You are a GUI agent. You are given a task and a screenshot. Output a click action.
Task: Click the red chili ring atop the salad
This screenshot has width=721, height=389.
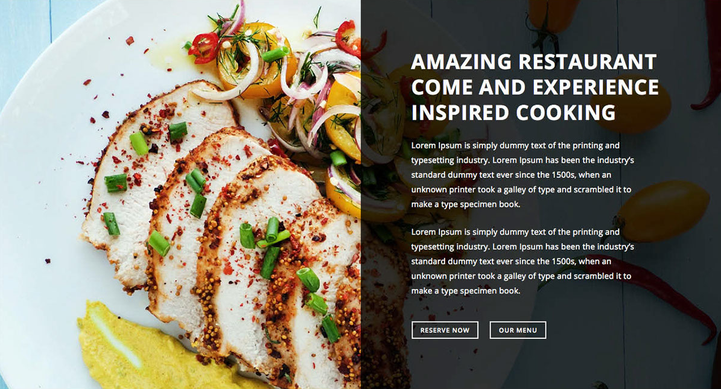204,48
